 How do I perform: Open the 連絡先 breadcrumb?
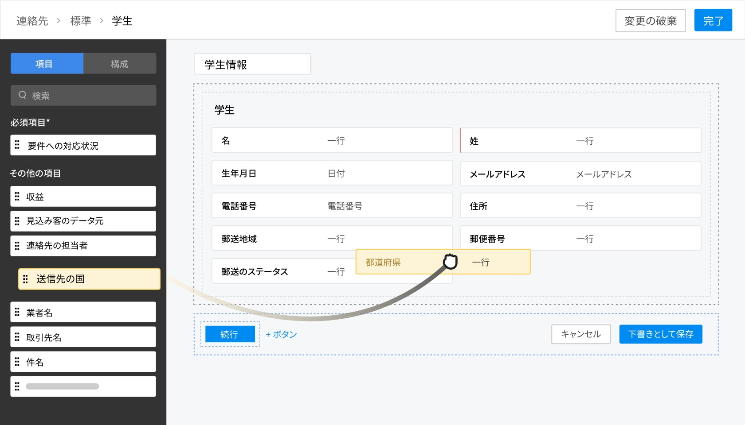click(32, 21)
